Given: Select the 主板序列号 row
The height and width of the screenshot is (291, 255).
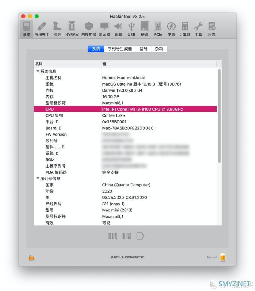Looking at the screenshot, I should tap(125, 166).
